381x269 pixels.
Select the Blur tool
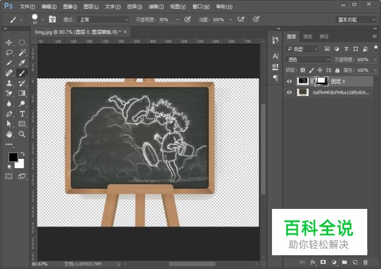pyautogui.click(x=9, y=104)
